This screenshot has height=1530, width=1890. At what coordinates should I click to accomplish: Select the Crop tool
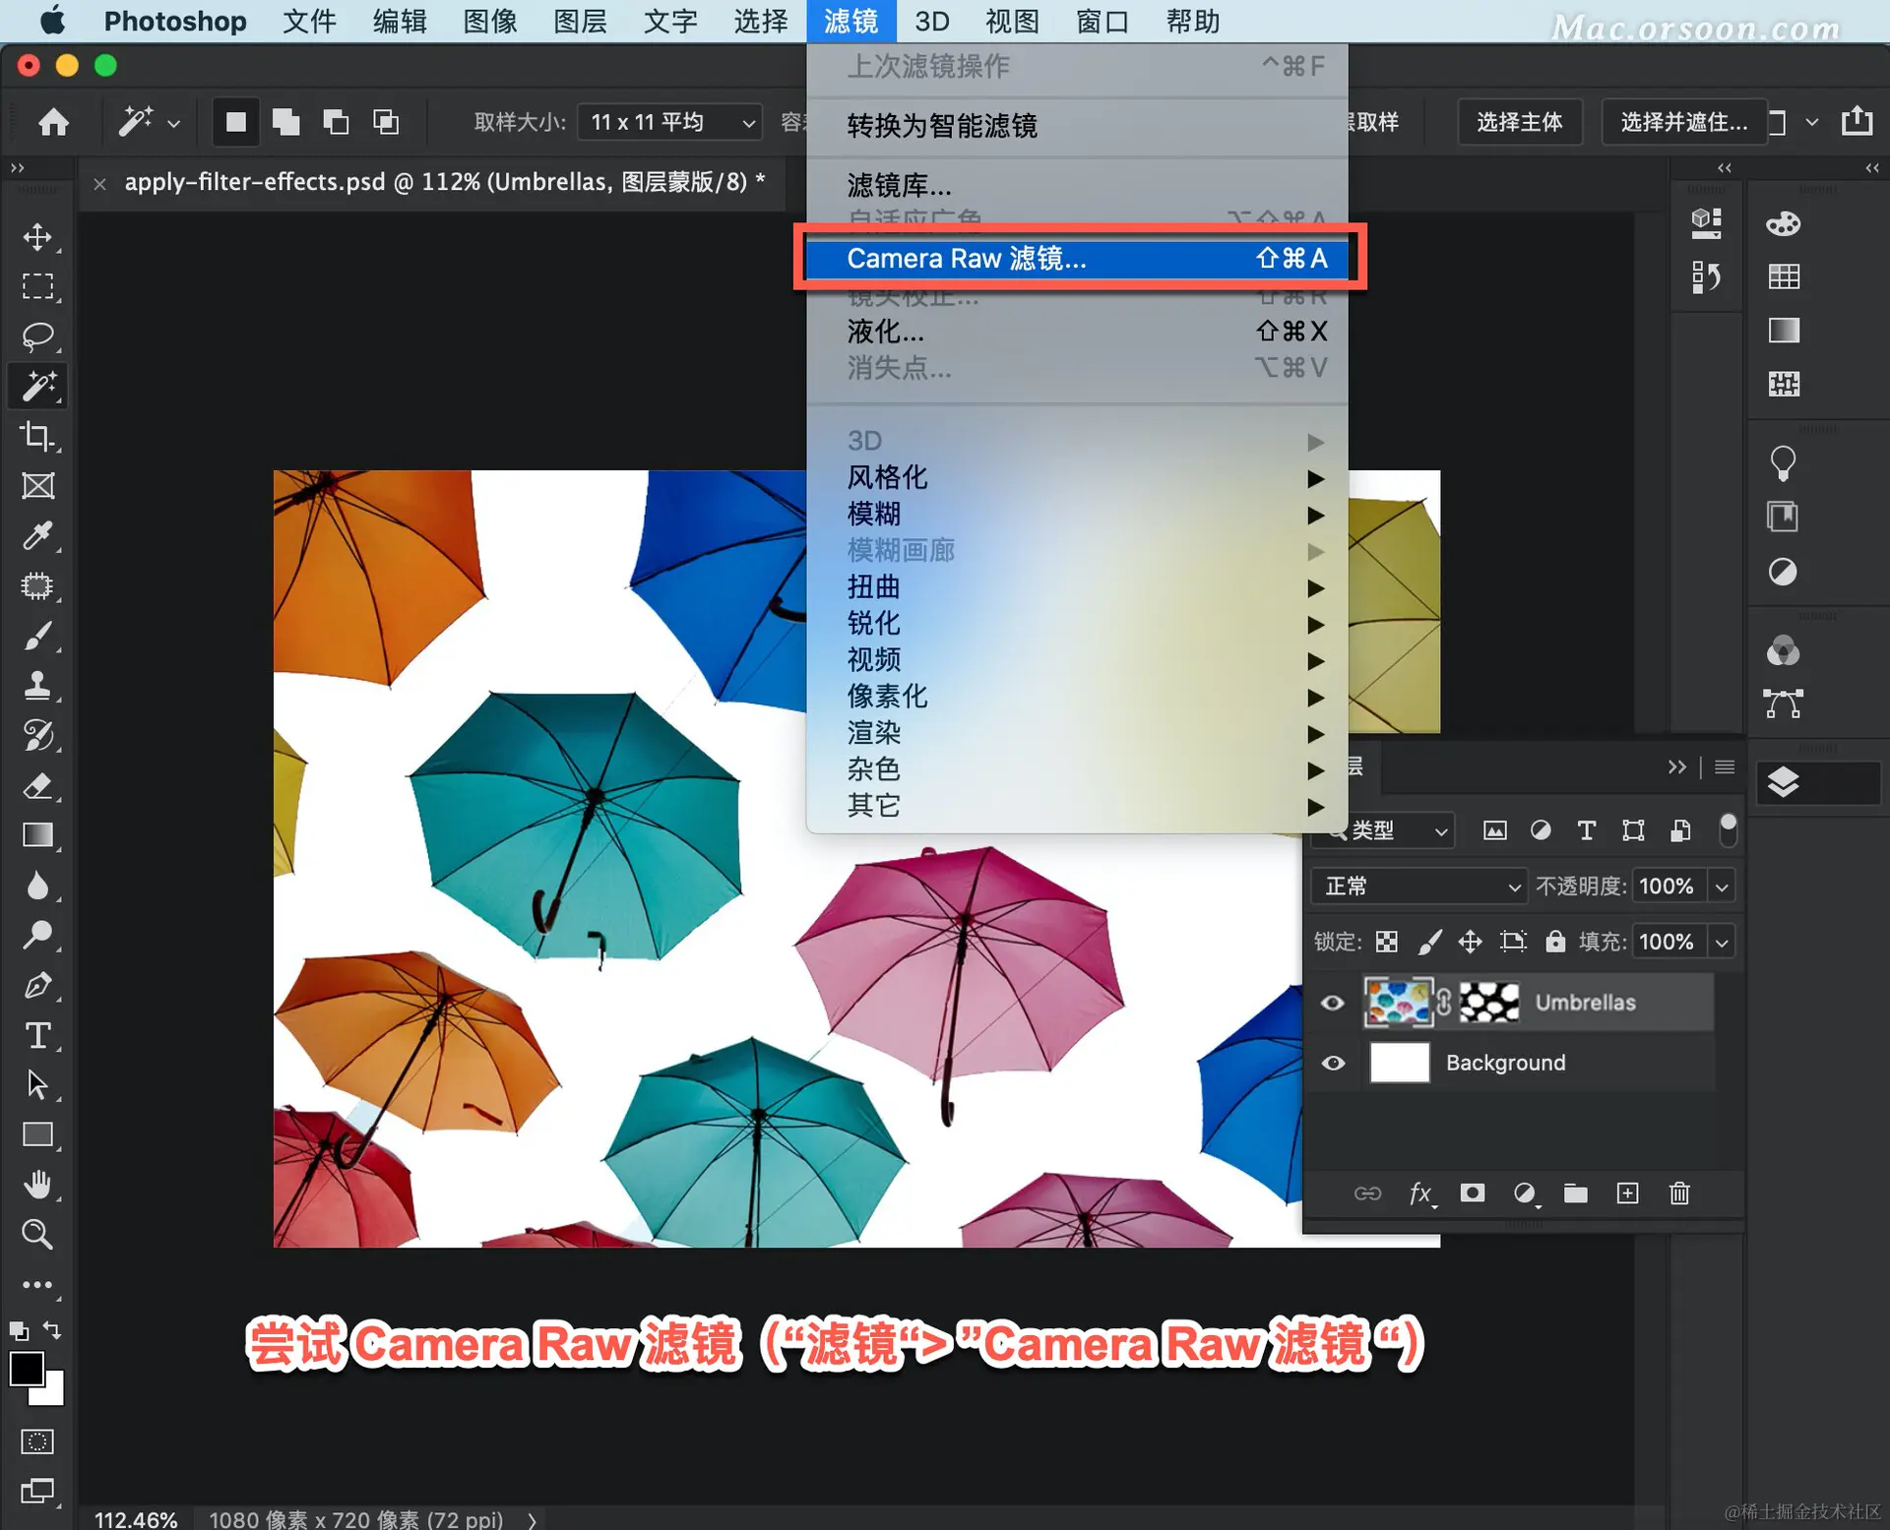tap(37, 436)
